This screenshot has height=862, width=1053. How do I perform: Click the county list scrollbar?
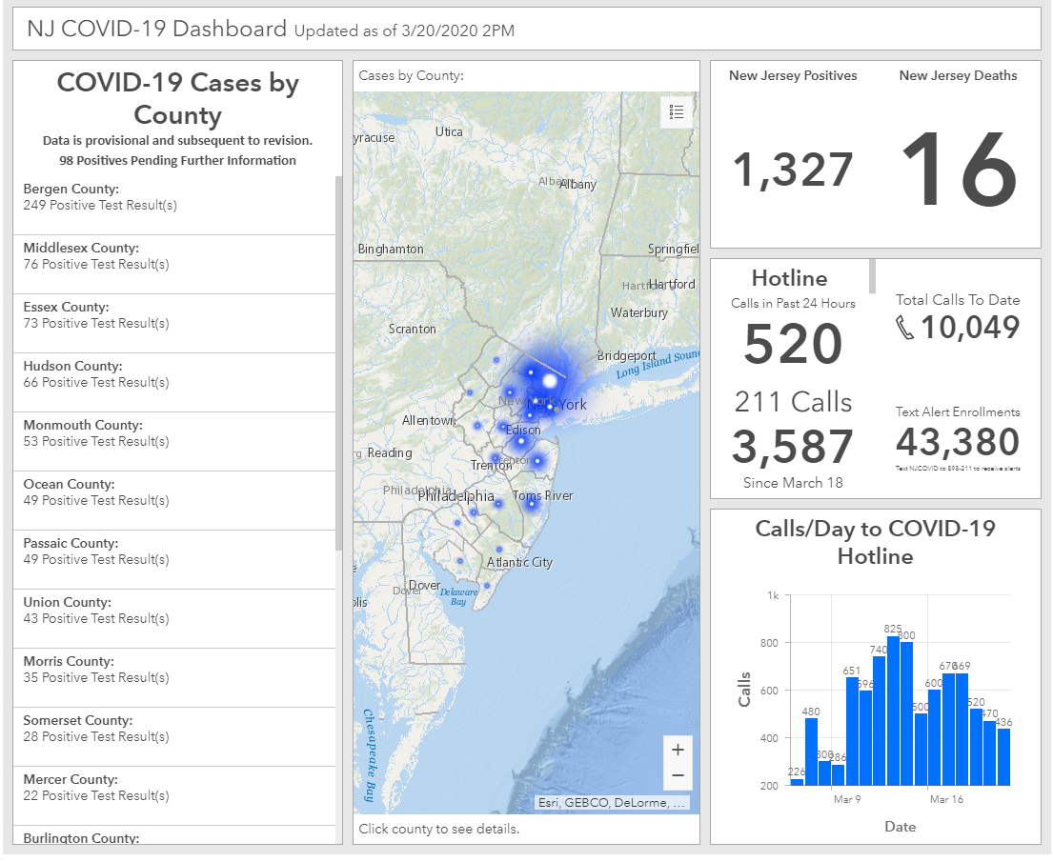coord(338,363)
